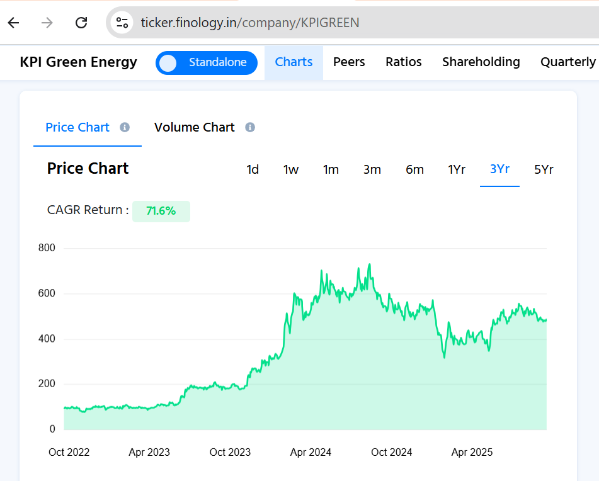Click the chart peak near 700

pos(369,265)
